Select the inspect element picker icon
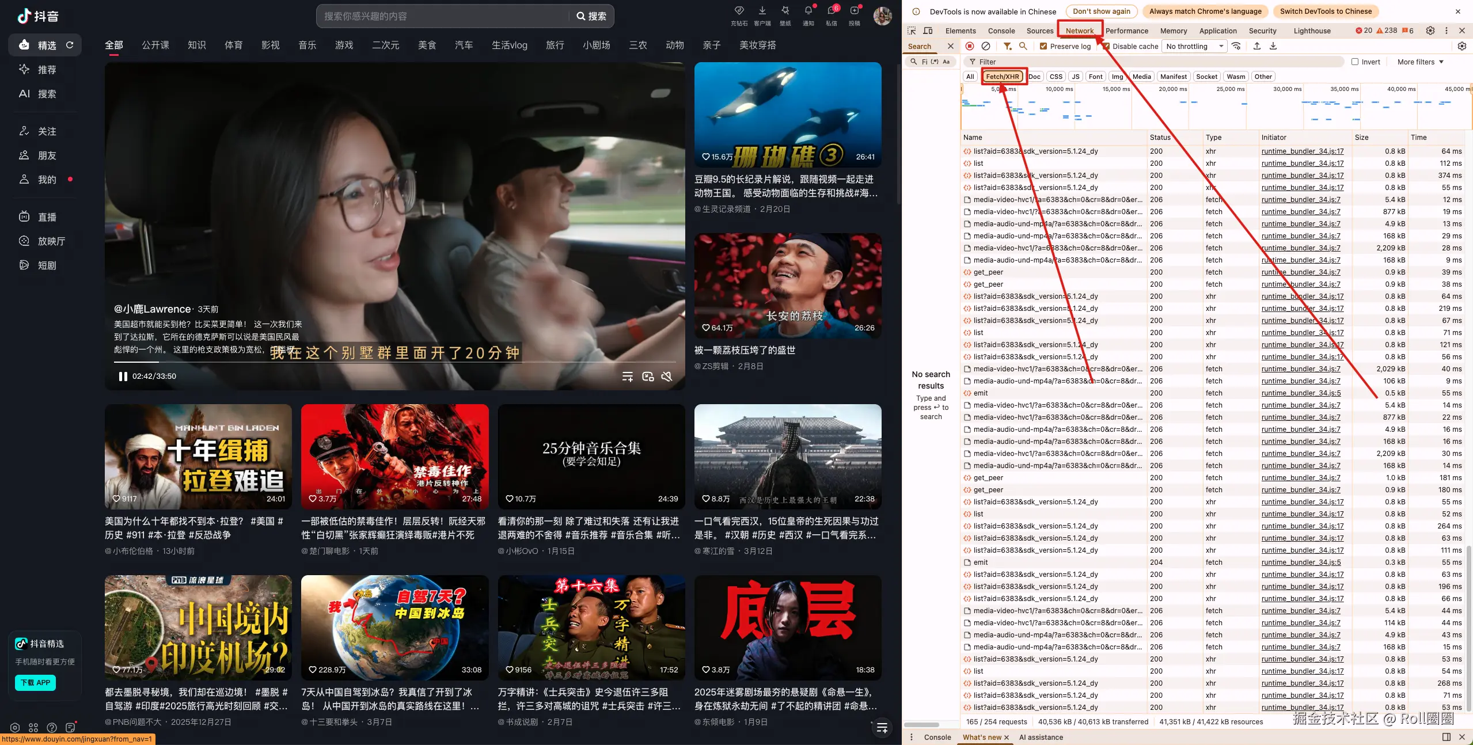 (912, 31)
